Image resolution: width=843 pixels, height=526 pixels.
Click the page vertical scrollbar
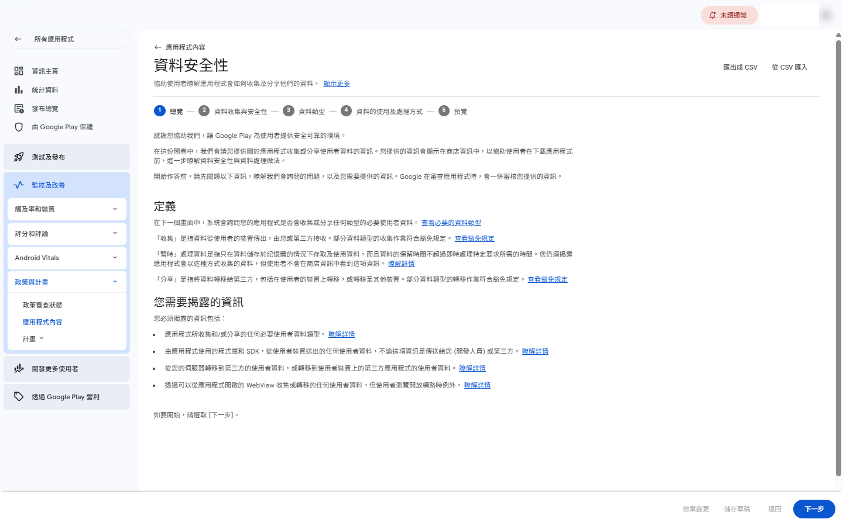pyautogui.click(x=838, y=257)
